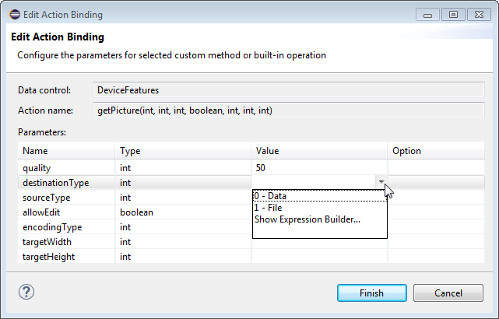Open the destinationType value dropdown arrow
Screen dimensions: 499x319
click(x=381, y=182)
